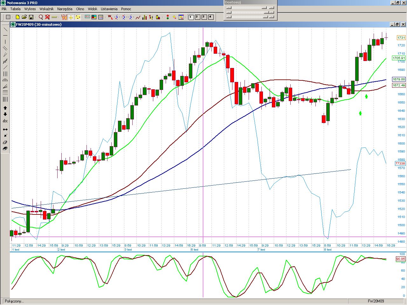Click the bar chart icon in toolbar
This screenshot has height=305, width=407.
145,17
